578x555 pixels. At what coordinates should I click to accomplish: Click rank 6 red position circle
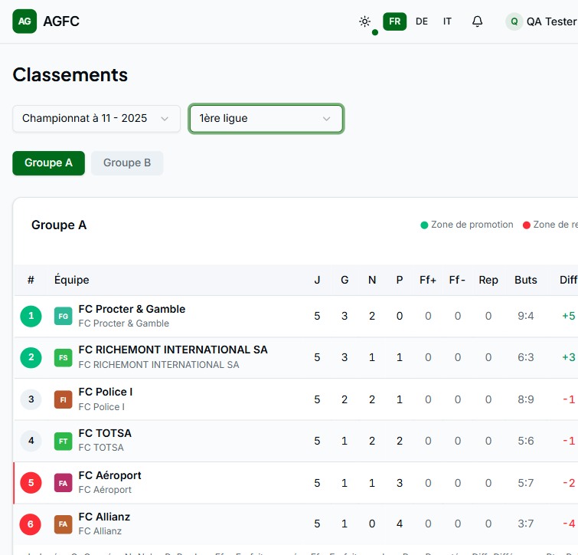click(x=31, y=524)
